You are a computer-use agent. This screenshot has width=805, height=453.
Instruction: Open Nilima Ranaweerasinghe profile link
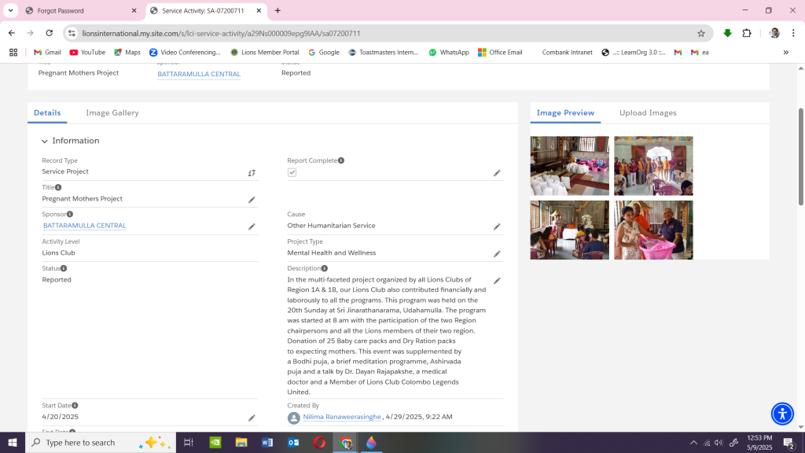pyautogui.click(x=342, y=417)
